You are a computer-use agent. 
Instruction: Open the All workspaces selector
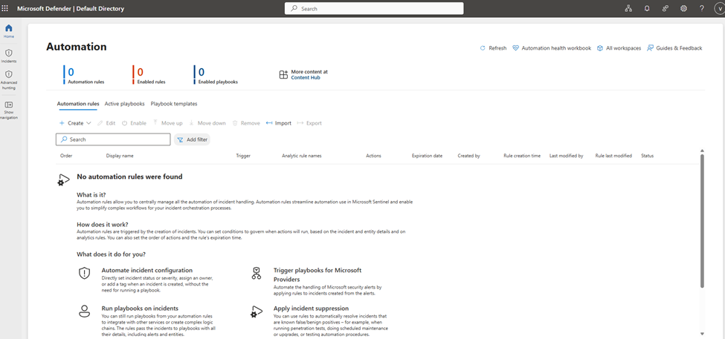click(x=619, y=48)
